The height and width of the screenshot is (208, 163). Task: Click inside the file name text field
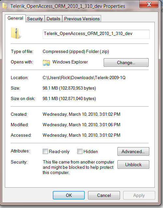click(x=96, y=34)
